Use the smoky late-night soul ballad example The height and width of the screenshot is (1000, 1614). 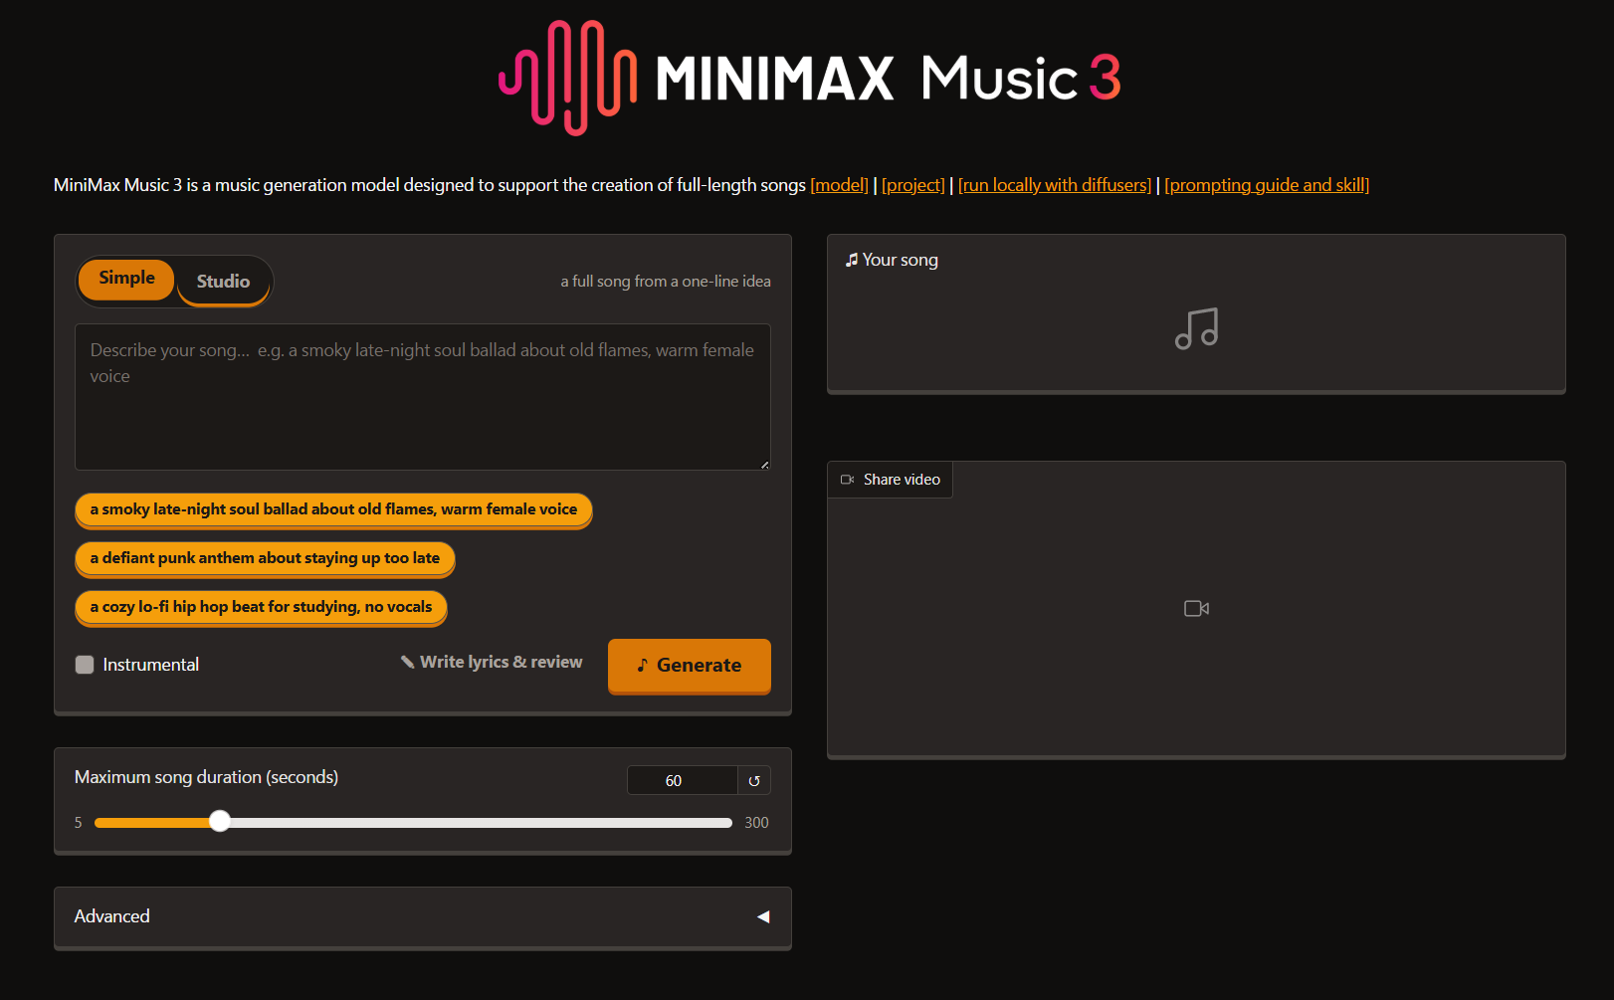click(333, 509)
